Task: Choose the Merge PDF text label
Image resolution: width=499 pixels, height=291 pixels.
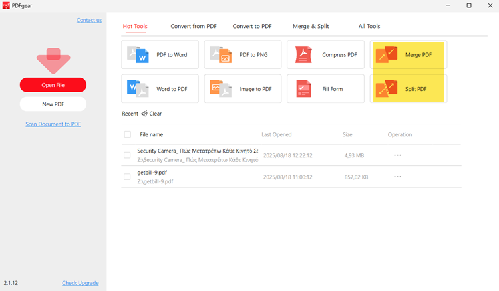Action: pos(418,55)
